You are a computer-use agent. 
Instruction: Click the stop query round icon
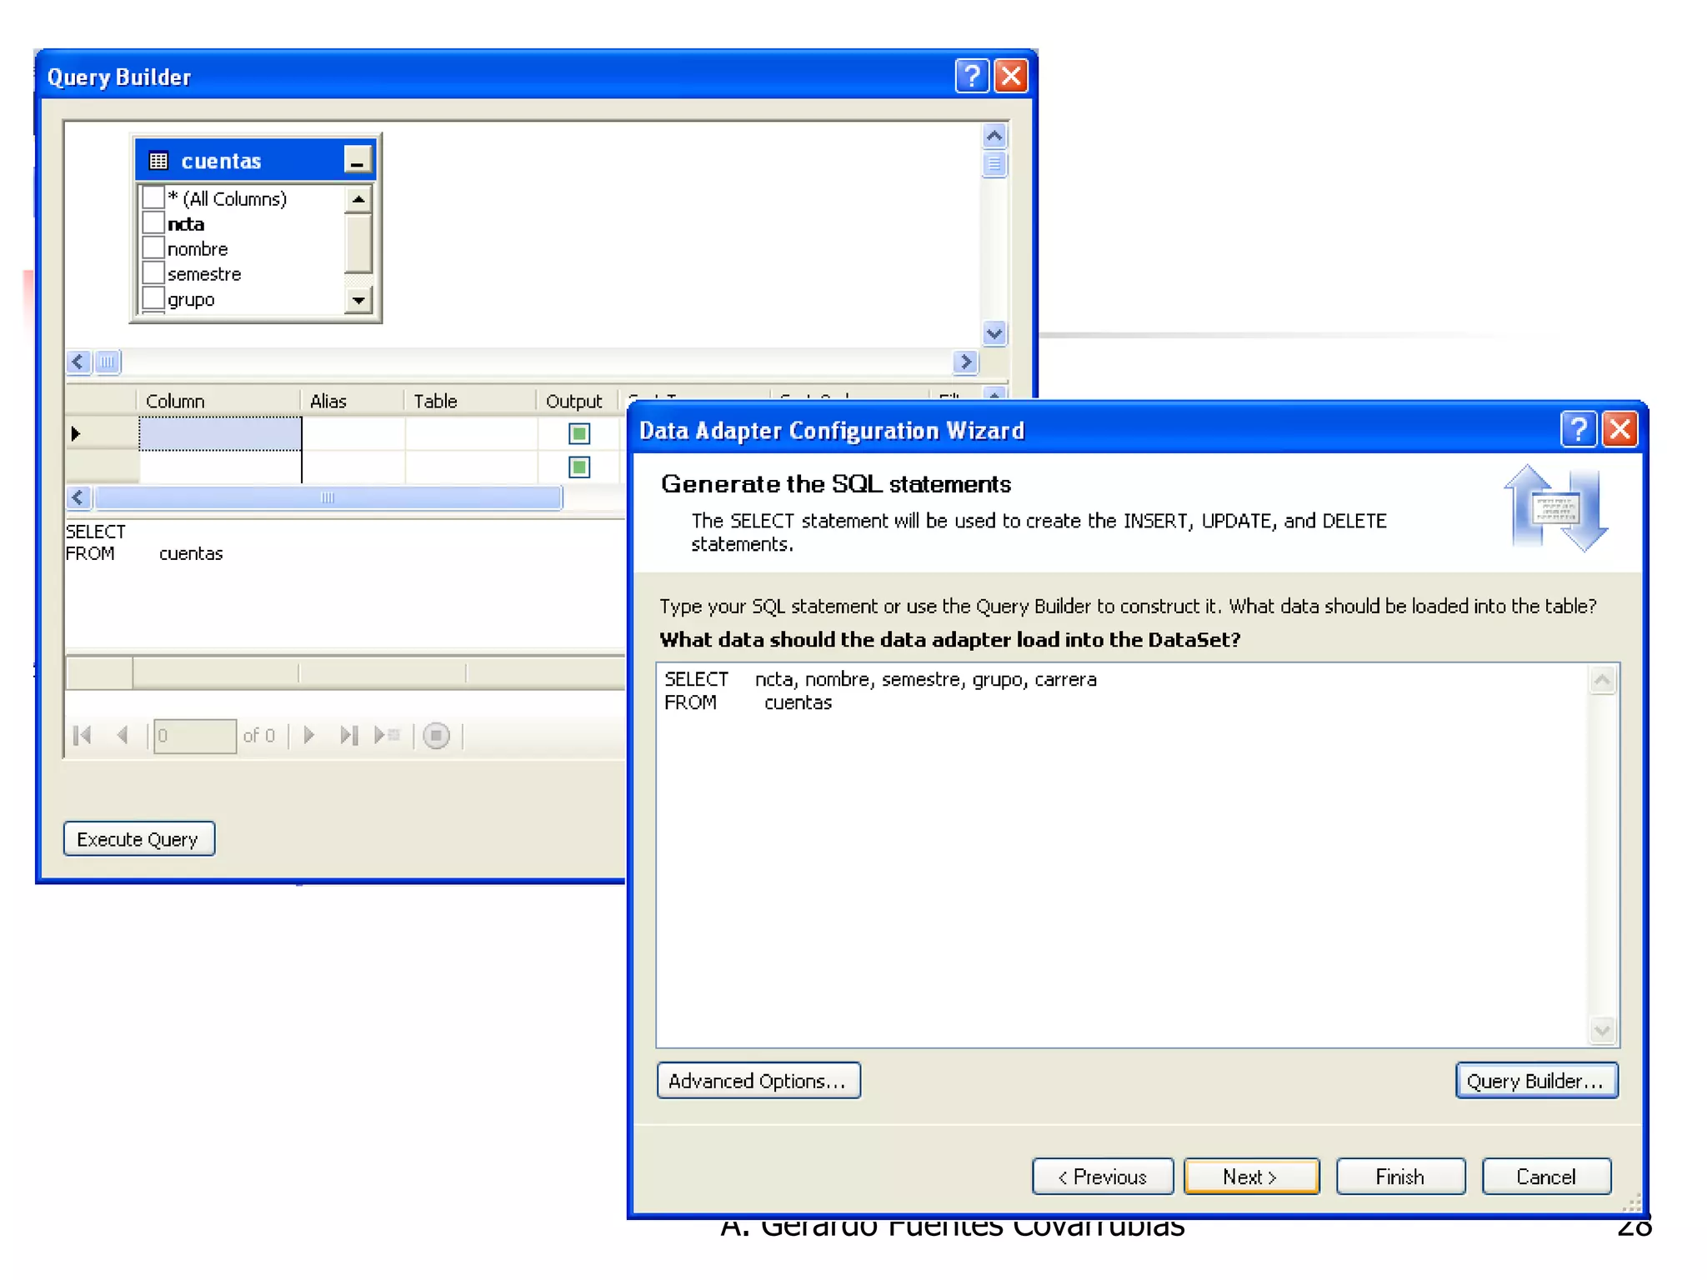coord(436,735)
